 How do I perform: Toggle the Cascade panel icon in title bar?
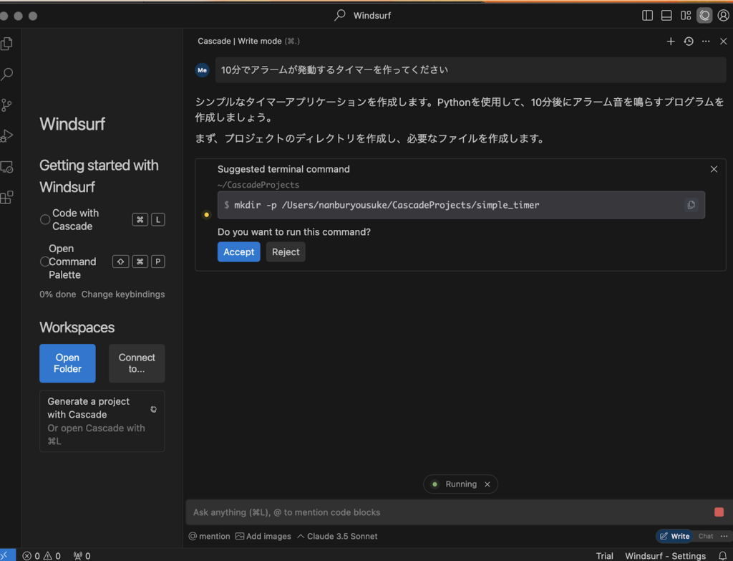point(704,16)
